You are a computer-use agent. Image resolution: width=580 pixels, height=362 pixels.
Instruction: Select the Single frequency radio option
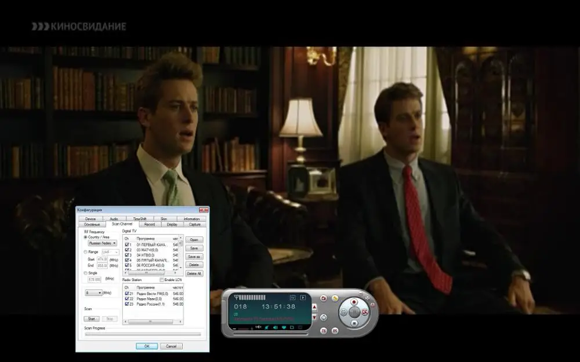click(85, 273)
